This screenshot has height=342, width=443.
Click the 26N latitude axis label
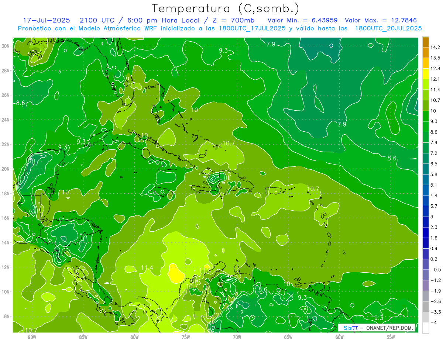[6, 95]
